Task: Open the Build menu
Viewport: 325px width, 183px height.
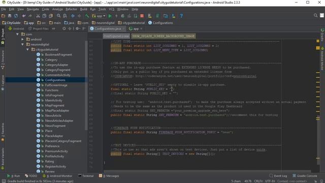Action: tap(83, 9)
